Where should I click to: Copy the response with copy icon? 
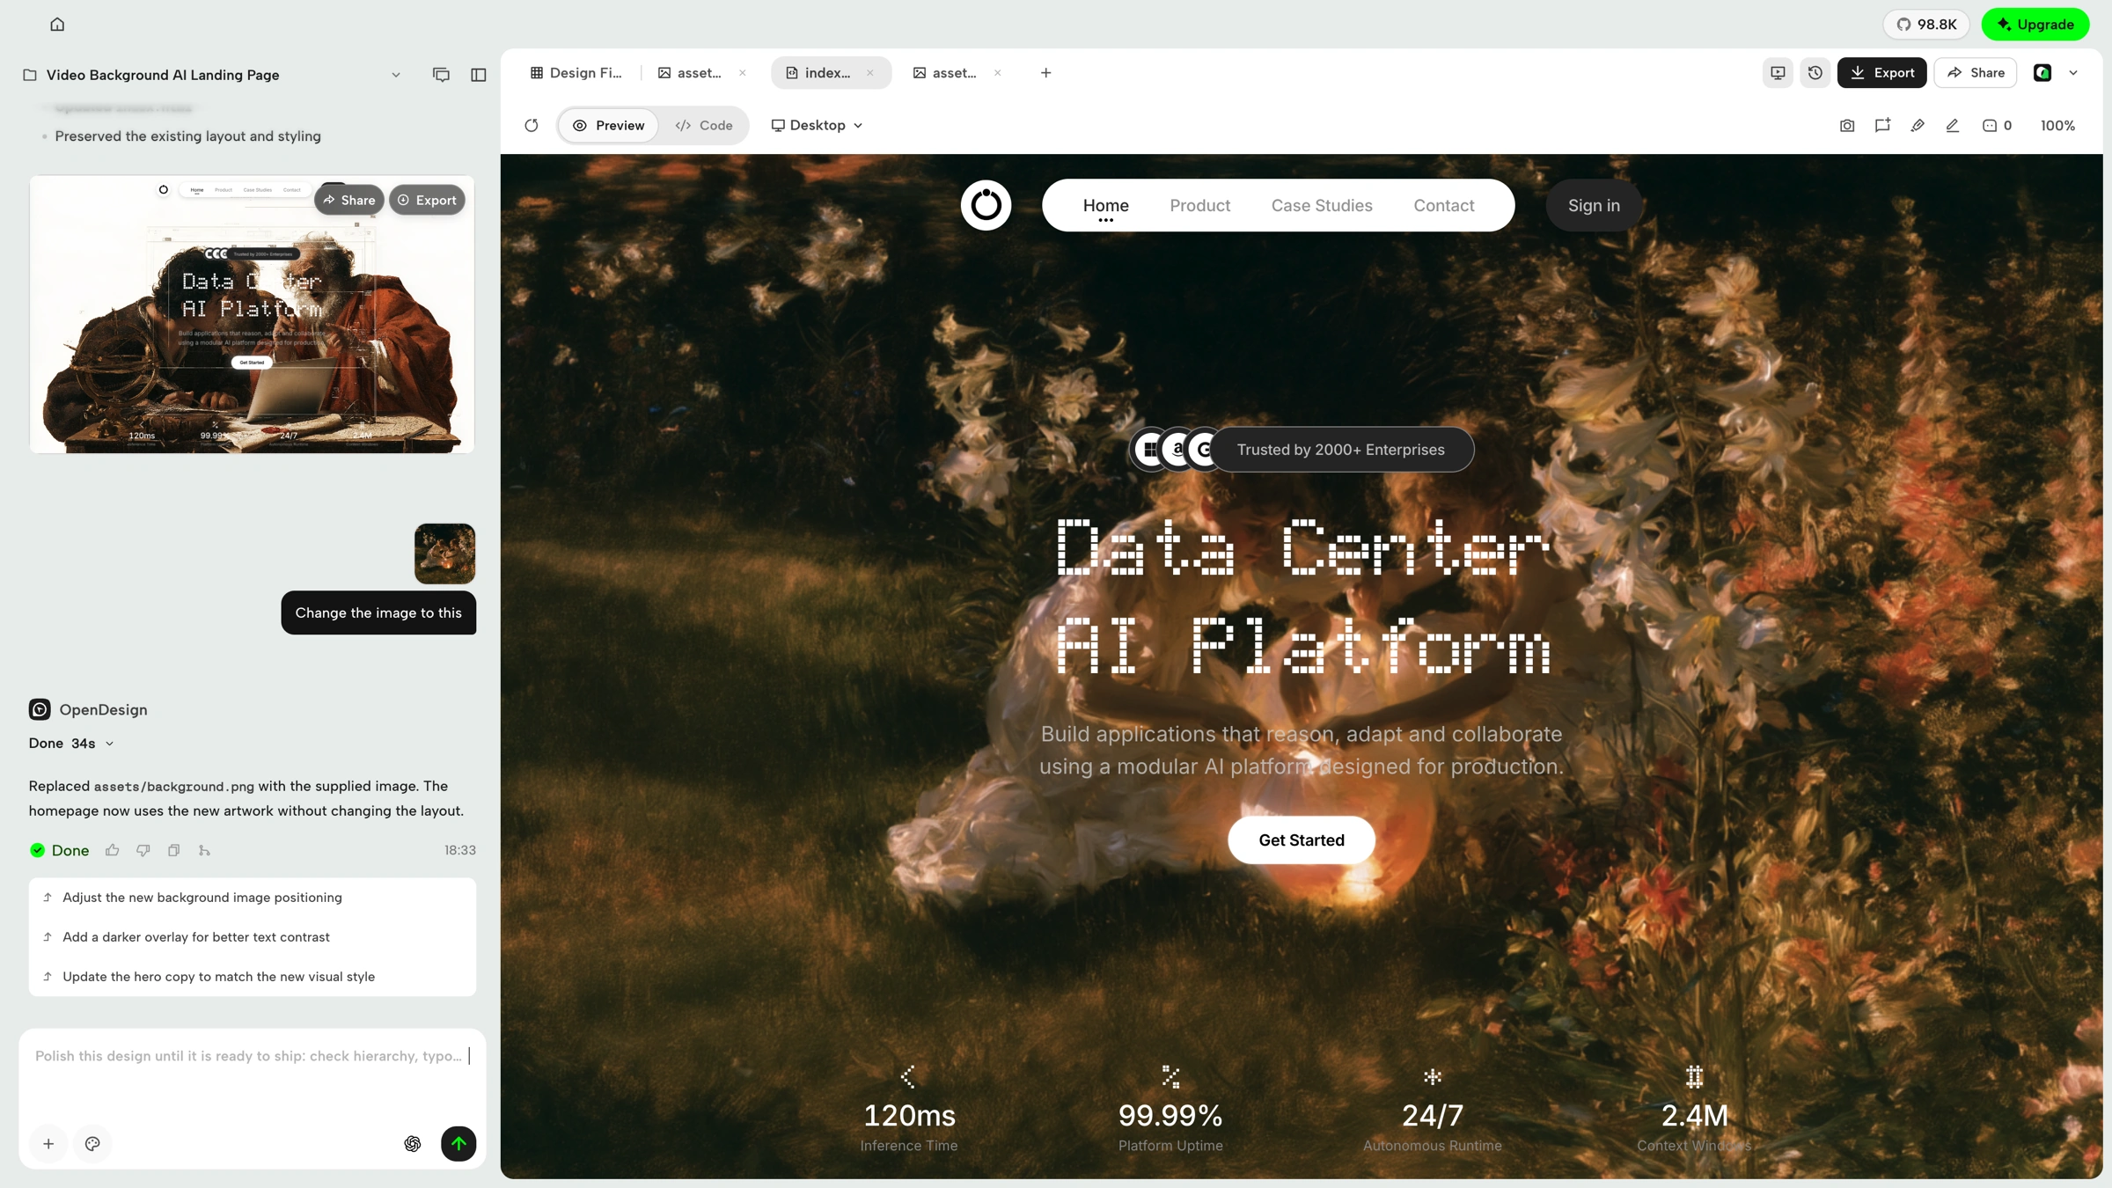174,850
